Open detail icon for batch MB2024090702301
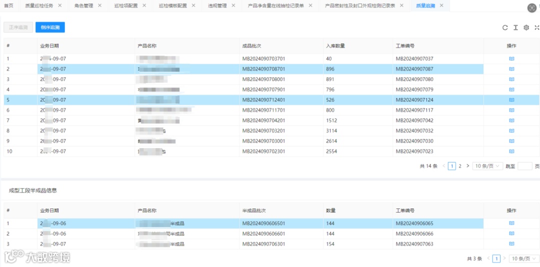540x267 pixels. pyautogui.click(x=511, y=151)
